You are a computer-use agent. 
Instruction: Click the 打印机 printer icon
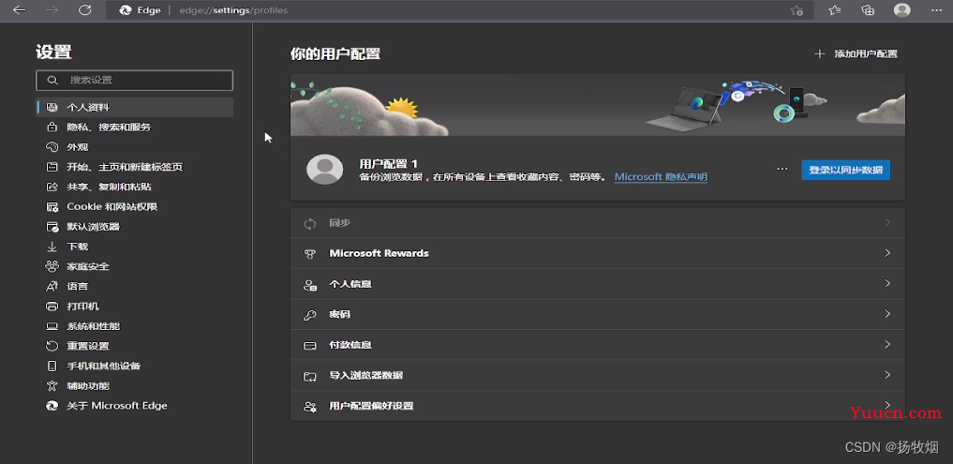[52, 306]
